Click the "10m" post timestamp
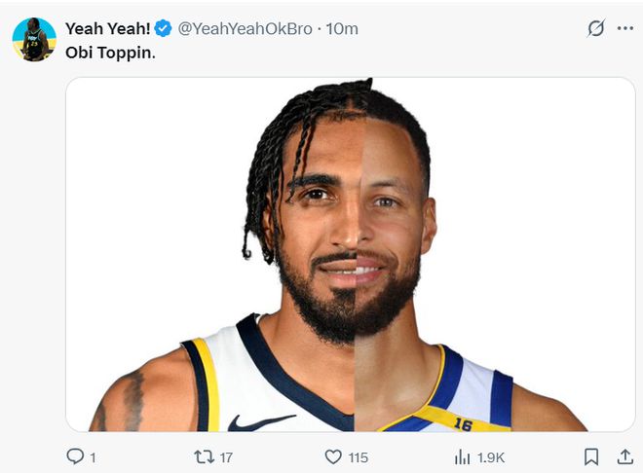This screenshot has height=473, width=643. [342, 28]
